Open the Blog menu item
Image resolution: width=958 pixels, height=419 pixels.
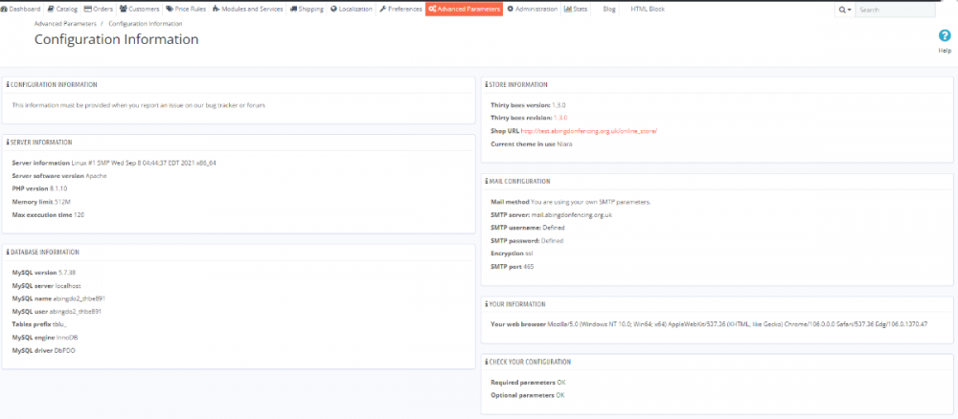coord(609,10)
